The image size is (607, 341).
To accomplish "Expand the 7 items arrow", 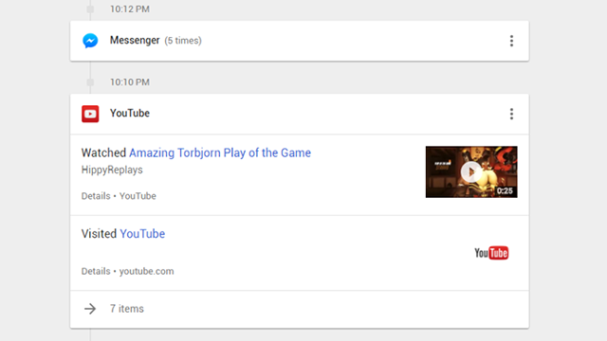I will point(90,309).
